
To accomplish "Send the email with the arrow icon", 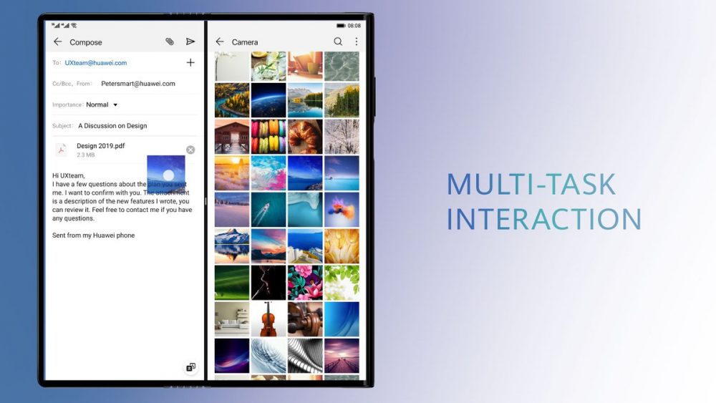I will 190,42.
